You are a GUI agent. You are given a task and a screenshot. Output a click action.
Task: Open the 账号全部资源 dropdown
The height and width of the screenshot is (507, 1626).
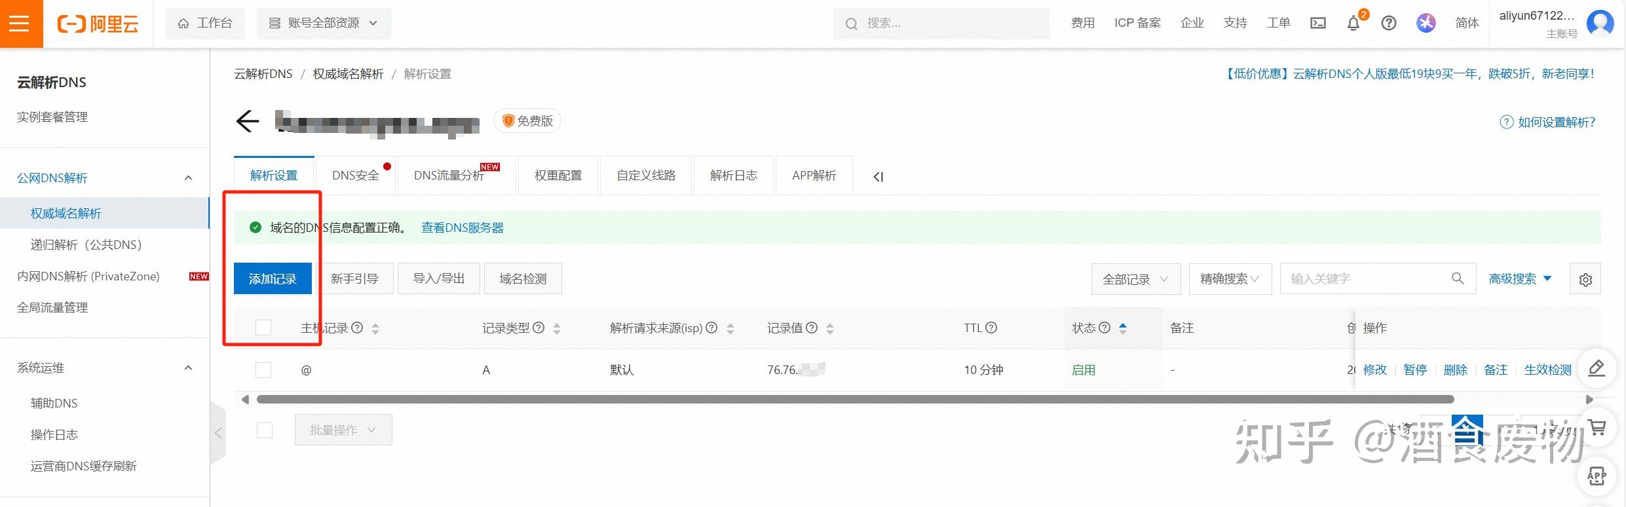click(324, 24)
